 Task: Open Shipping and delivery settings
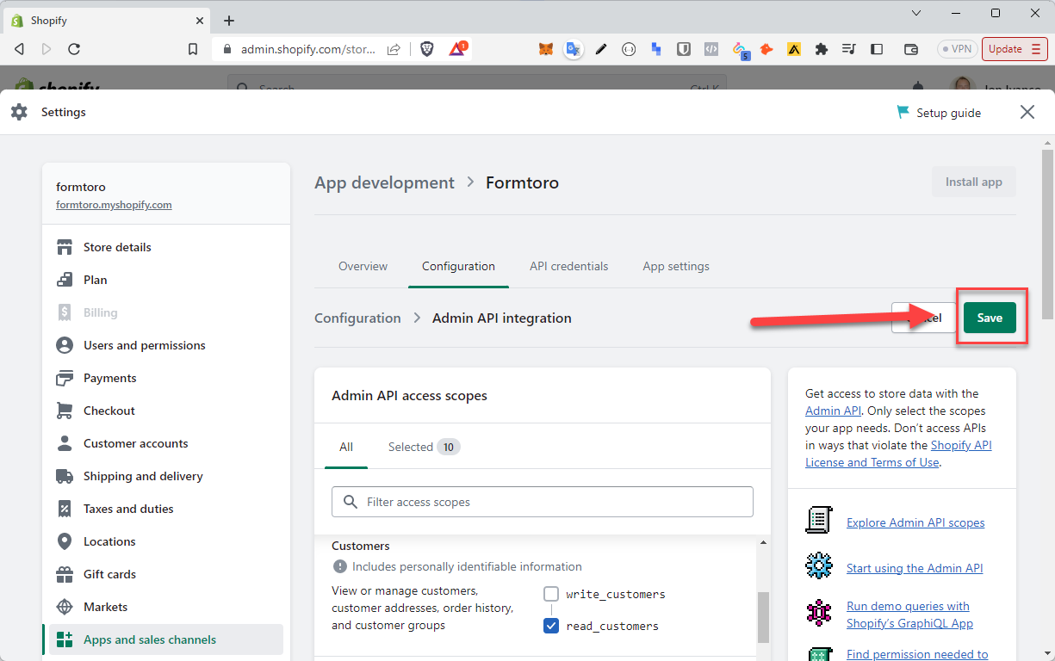pyautogui.click(x=166, y=476)
